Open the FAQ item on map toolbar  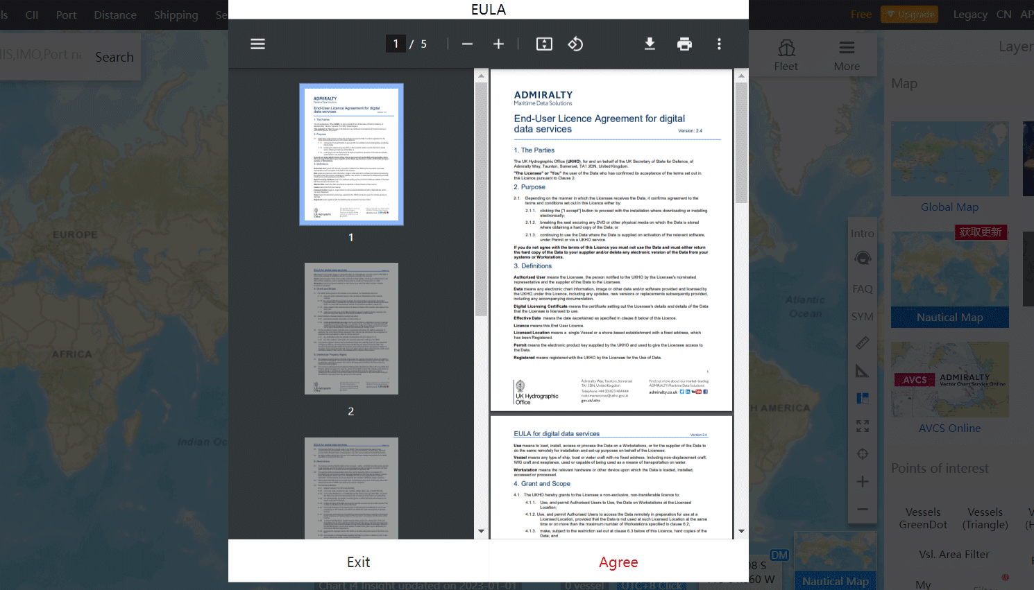(863, 289)
